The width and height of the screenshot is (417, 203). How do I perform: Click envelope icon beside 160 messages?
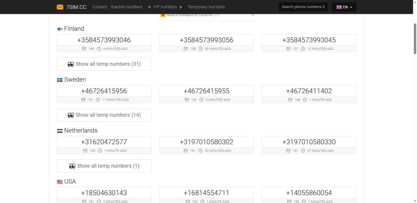(84, 49)
